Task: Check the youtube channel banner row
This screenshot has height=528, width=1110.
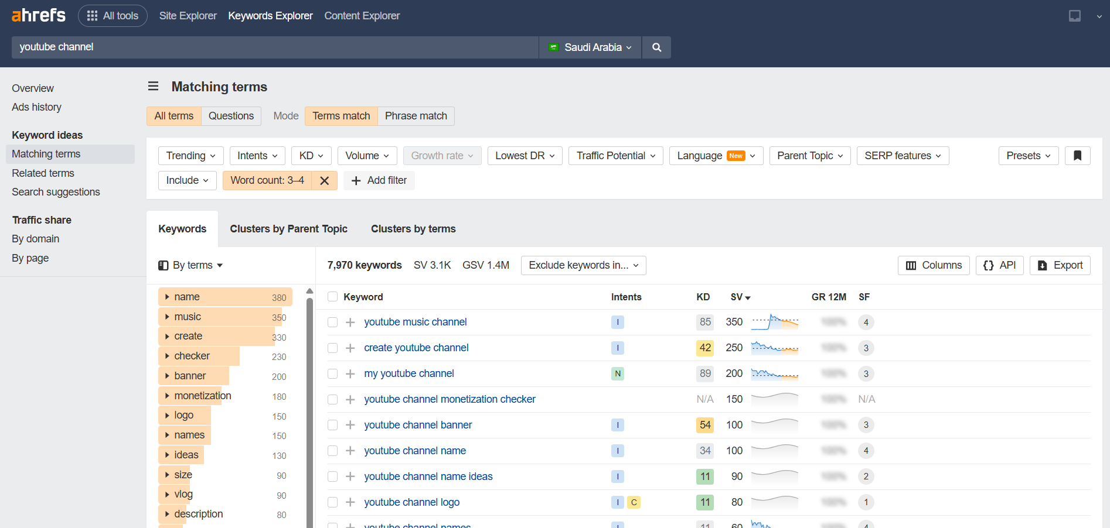Action: 332,426
